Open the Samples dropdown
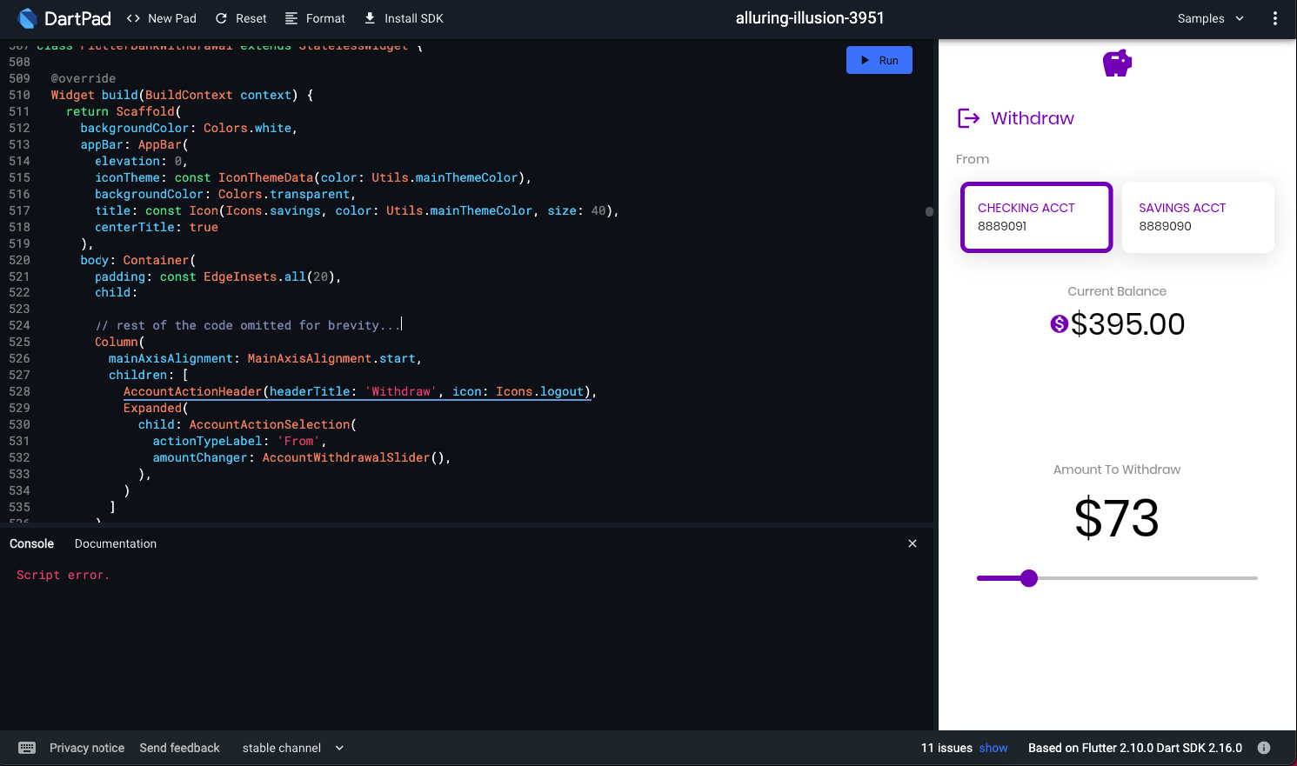Image resolution: width=1297 pixels, height=766 pixels. [1211, 18]
